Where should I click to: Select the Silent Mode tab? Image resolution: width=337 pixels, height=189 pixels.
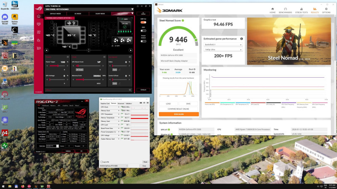[x=100, y=13]
